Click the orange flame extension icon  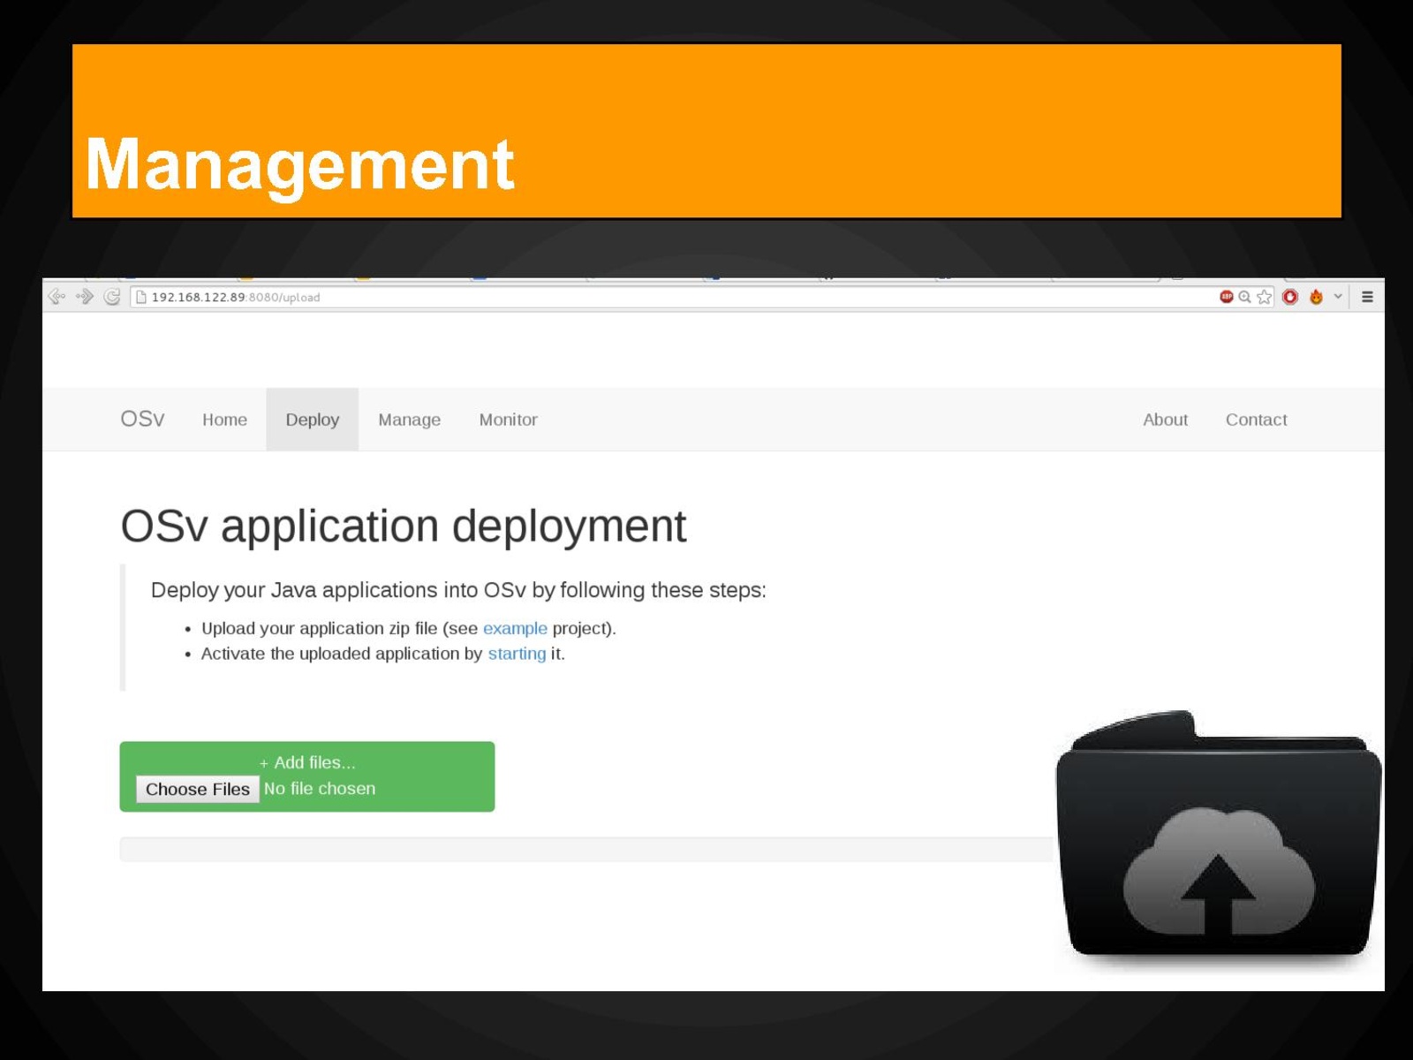tap(1316, 297)
